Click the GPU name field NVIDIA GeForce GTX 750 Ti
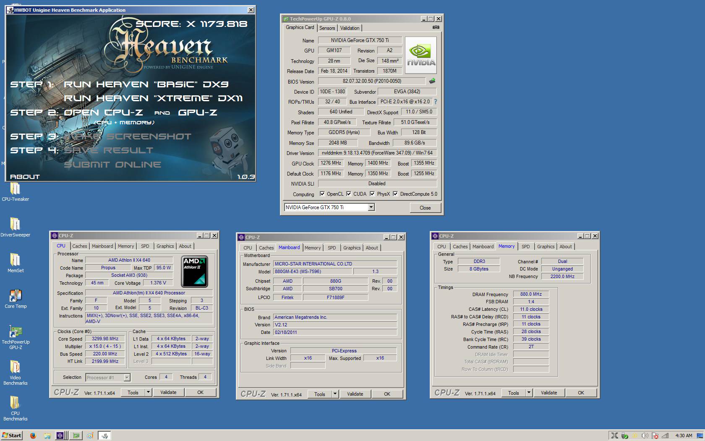705x441 pixels. tap(360, 40)
